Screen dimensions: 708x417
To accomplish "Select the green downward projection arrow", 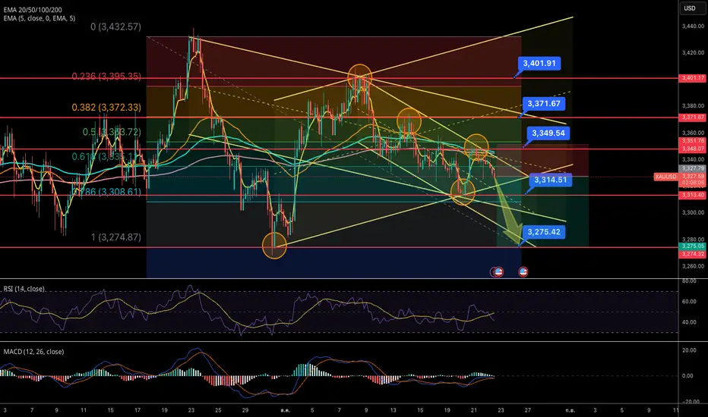I will pos(508,209).
